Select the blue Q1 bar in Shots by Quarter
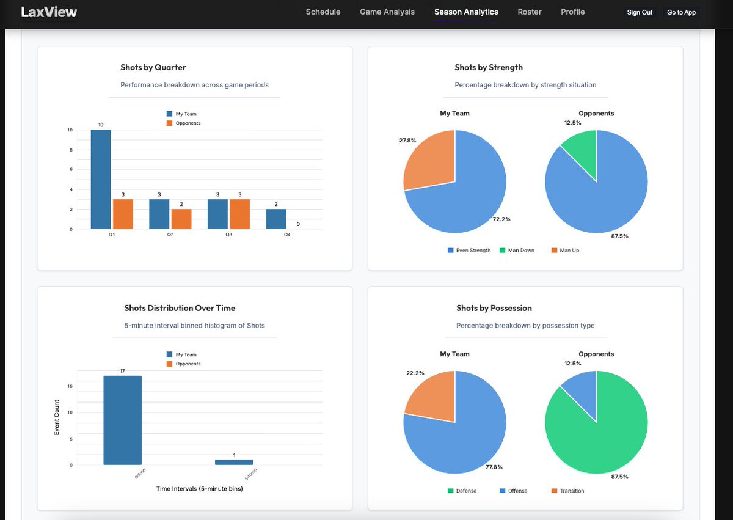 coord(100,179)
